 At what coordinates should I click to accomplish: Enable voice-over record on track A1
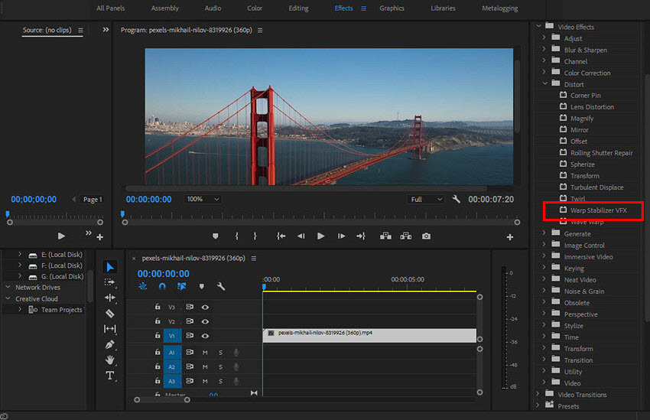pyautogui.click(x=236, y=353)
